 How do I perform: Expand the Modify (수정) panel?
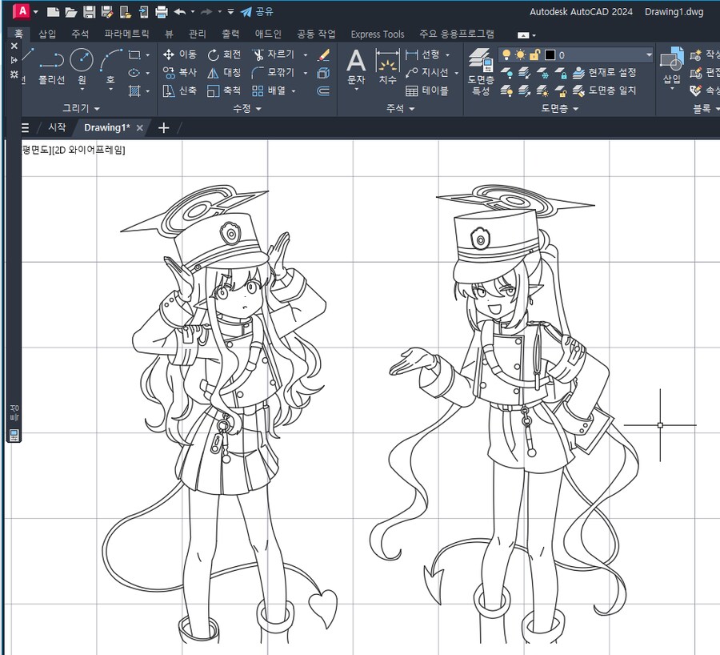click(x=247, y=108)
